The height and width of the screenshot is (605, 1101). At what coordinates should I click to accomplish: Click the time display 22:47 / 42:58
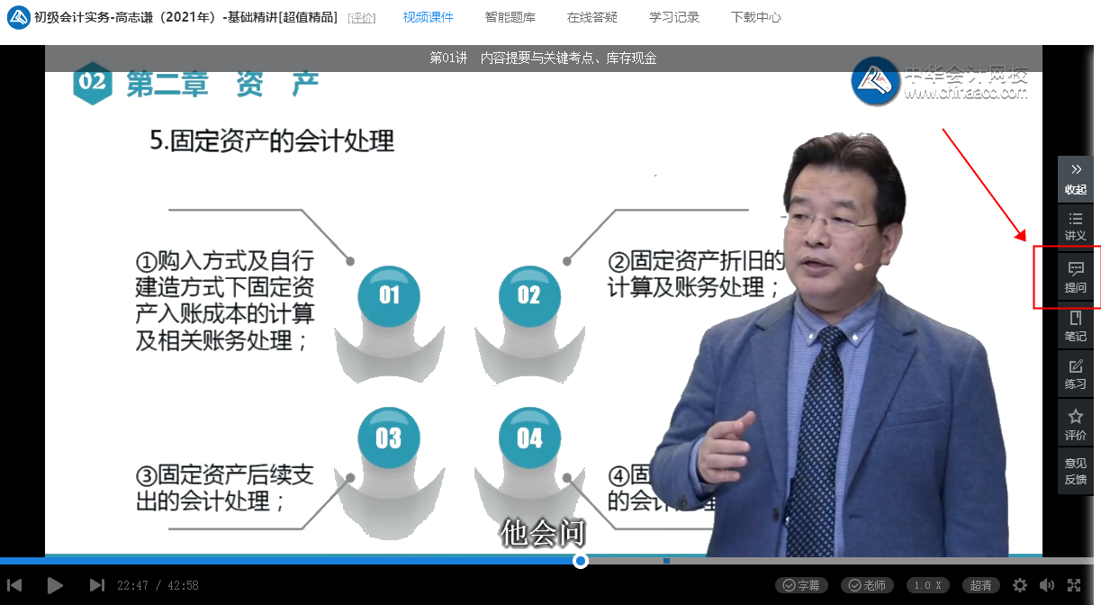(158, 585)
